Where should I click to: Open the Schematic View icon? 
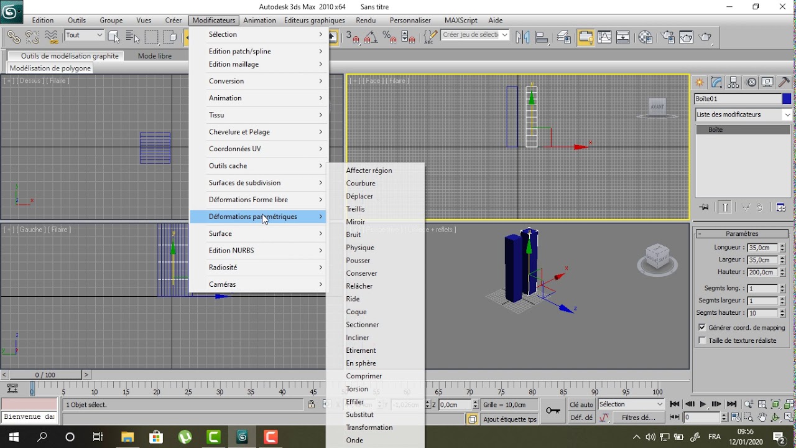tap(623, 37)
